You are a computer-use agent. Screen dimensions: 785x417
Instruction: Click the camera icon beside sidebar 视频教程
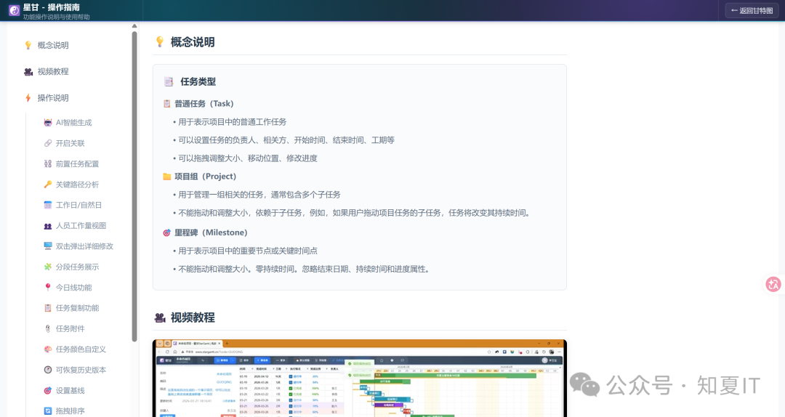(x=28, y=72)
